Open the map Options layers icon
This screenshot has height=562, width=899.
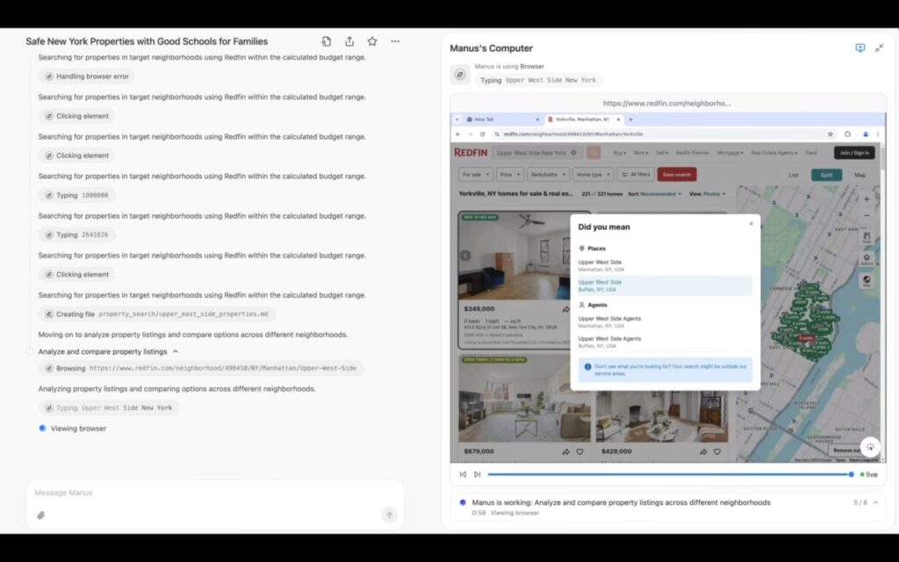click(867, 259)
